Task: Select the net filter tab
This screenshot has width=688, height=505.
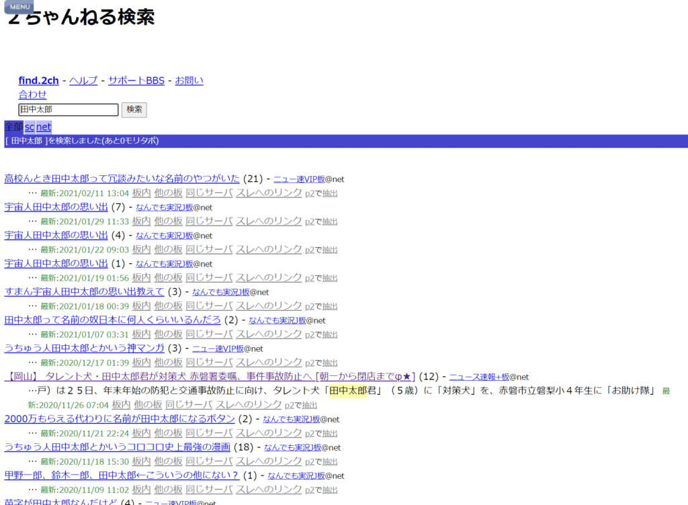Action: (44, 127)
